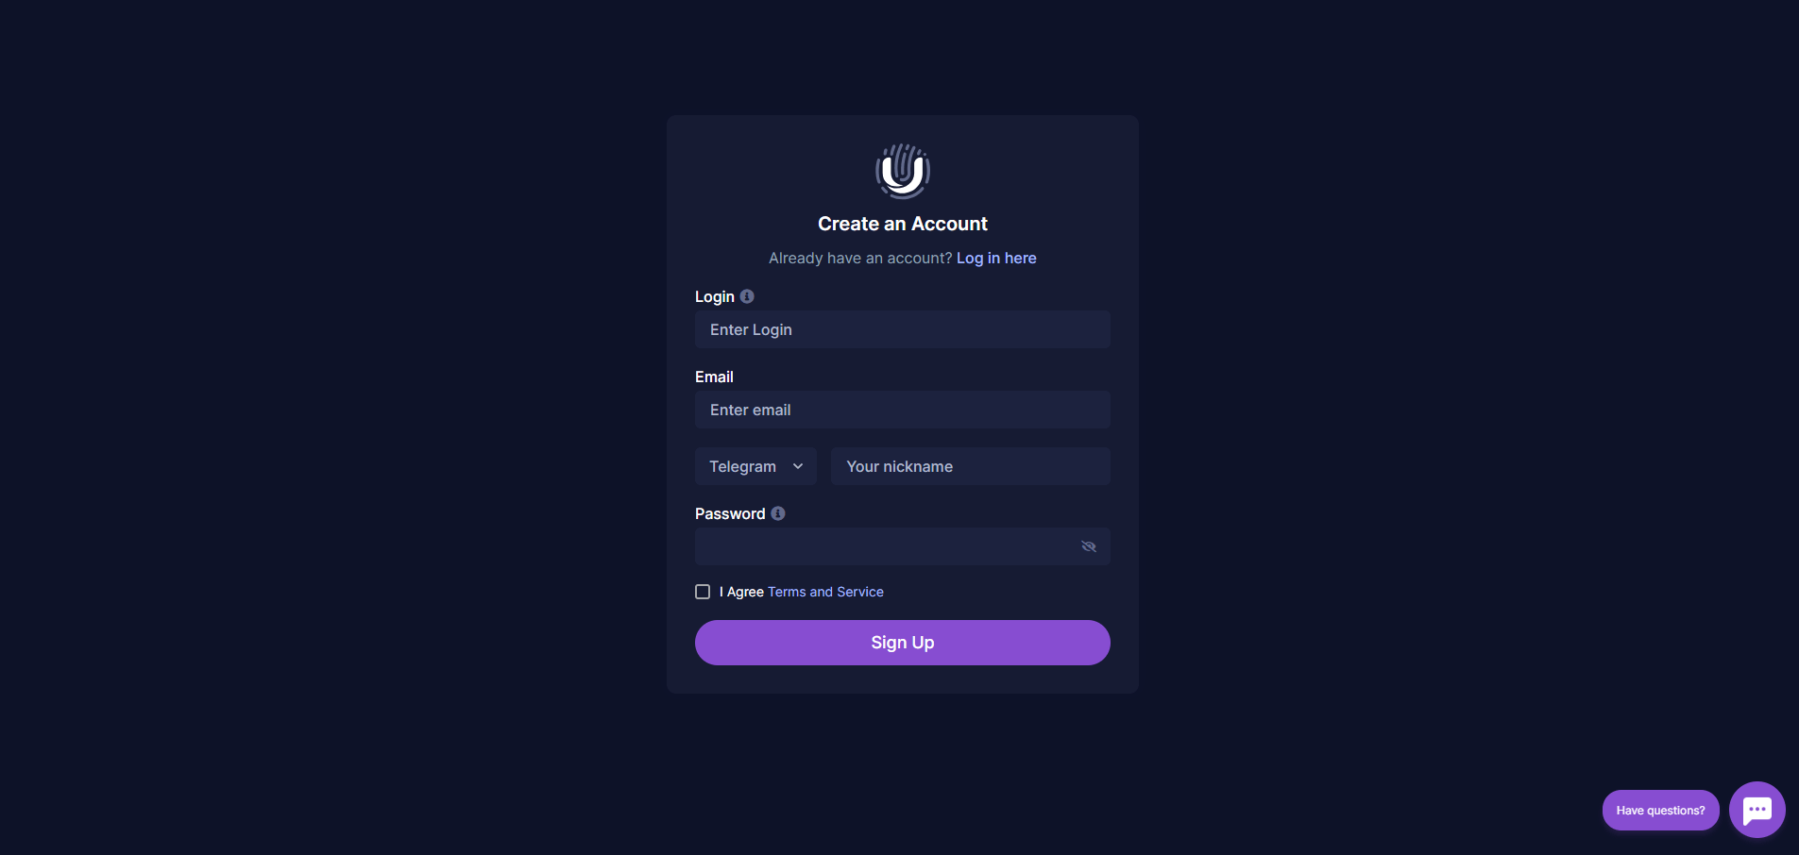Check the I Agree checkbox
This screenshot has height=855, width=1799.
[x=703, y=592]
